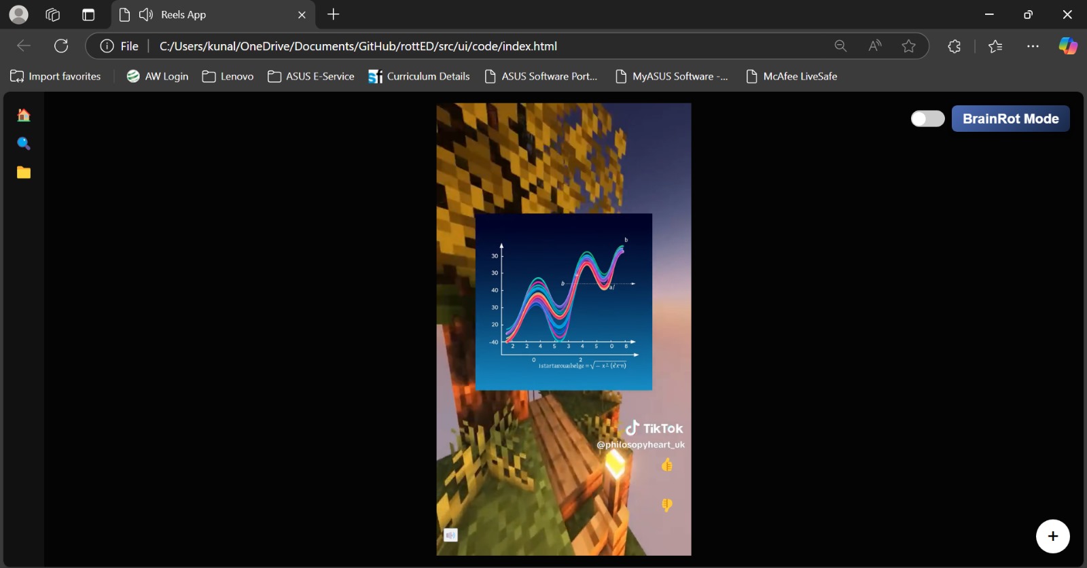1087x568 pixels.
Task: Open the ASUS Software Port... bookmark
Action: pos(541,76)
